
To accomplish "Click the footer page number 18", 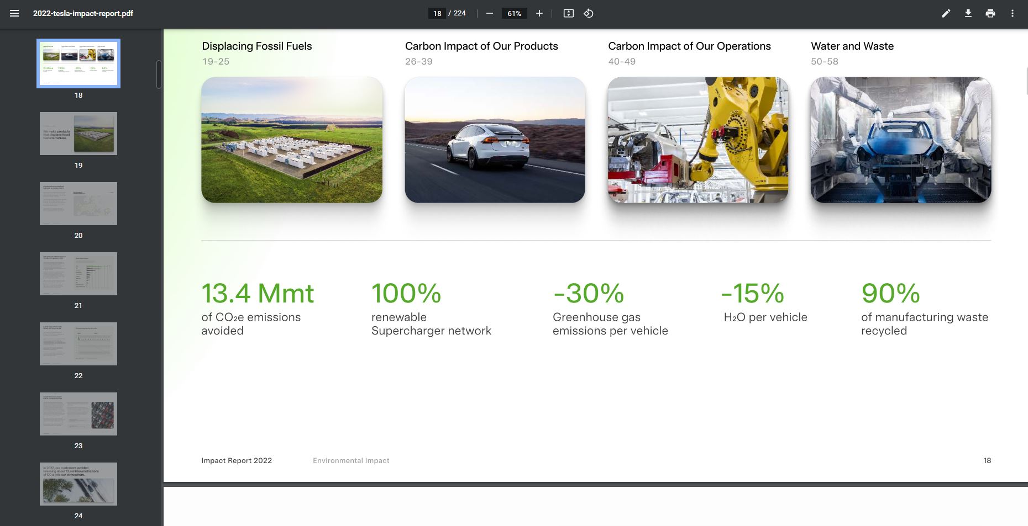I will [987, 460].
